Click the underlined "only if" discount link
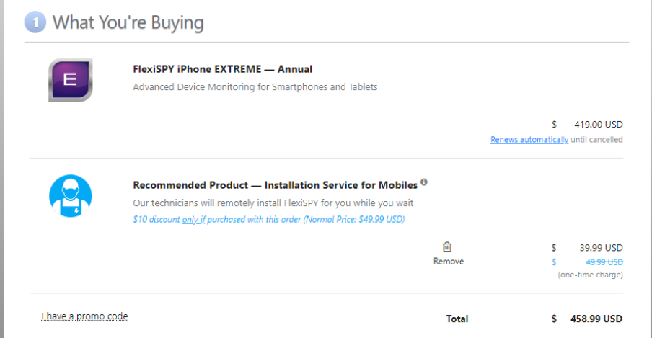This screenshot has width=652, height=338. tap(193, 219)
